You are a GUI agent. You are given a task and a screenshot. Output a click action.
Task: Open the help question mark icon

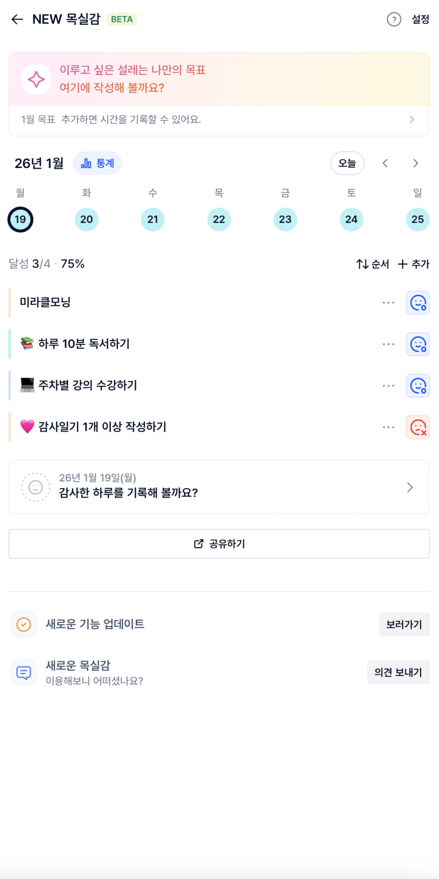(x=394, y=19)
